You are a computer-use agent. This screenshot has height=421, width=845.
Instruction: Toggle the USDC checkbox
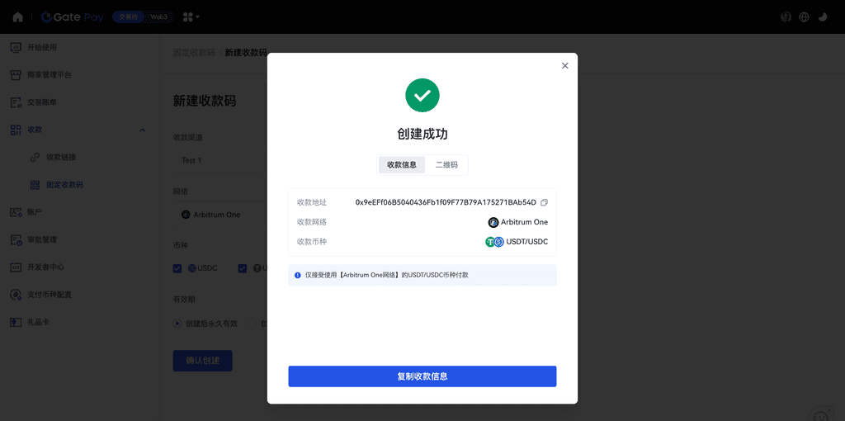(x=177, y=268)
